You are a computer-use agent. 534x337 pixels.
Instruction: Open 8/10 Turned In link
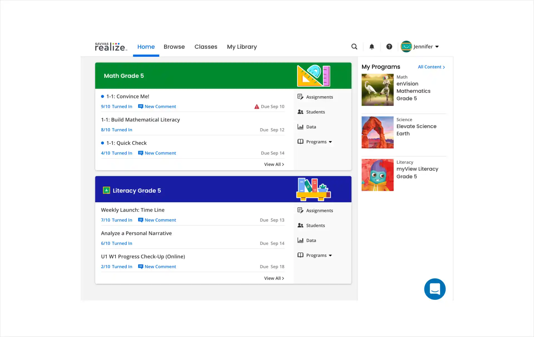[x=117, y=130]
